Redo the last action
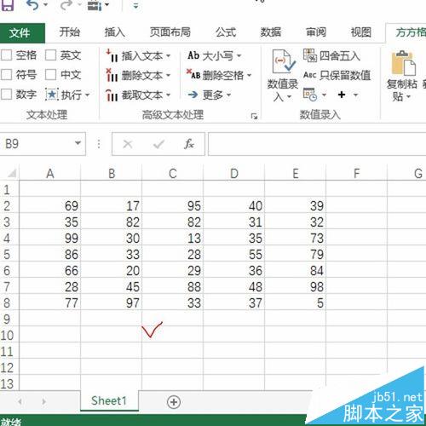This screenshot has height=426, width=426. [66, 5]
